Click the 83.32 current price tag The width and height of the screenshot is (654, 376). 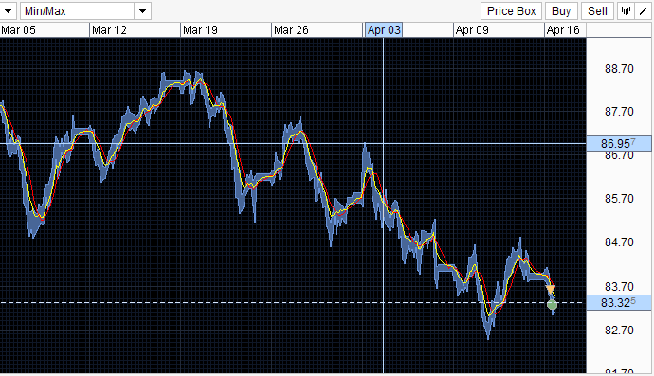[619, 303]
